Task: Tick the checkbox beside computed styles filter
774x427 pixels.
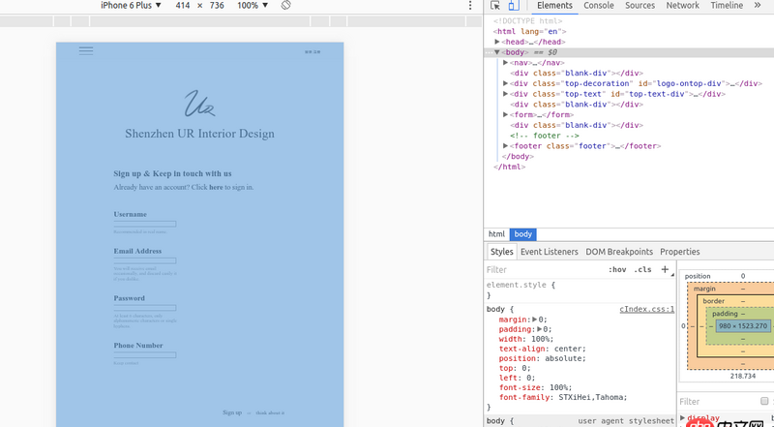Action: coord(764,401)
